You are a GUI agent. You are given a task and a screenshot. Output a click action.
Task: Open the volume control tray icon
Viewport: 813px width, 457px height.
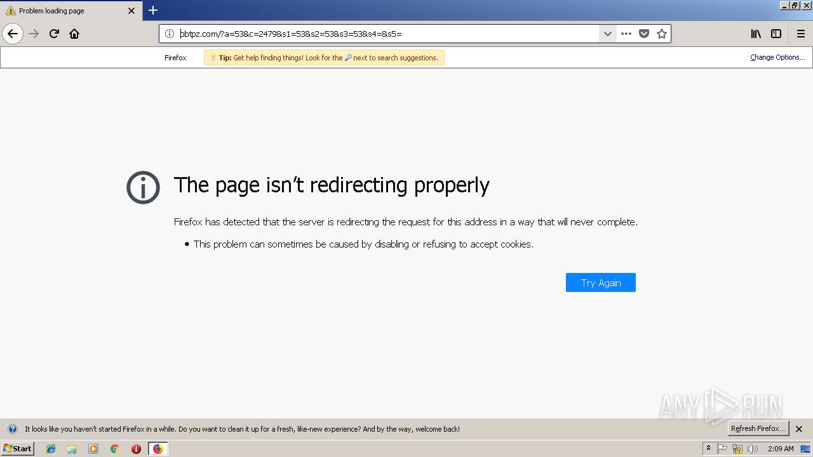[x=753, y=449]
